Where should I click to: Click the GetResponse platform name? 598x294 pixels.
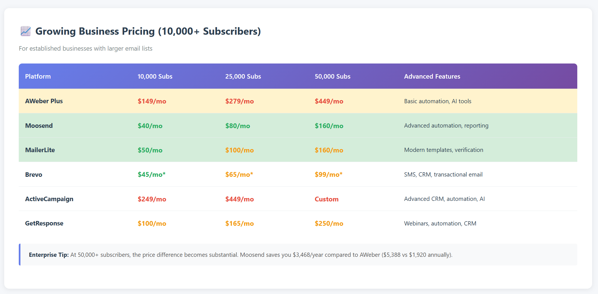[x=44, y=223]
